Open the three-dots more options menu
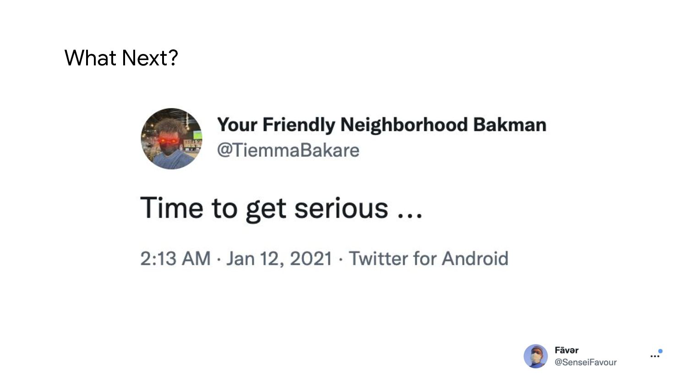 click(x=655, y=356)
